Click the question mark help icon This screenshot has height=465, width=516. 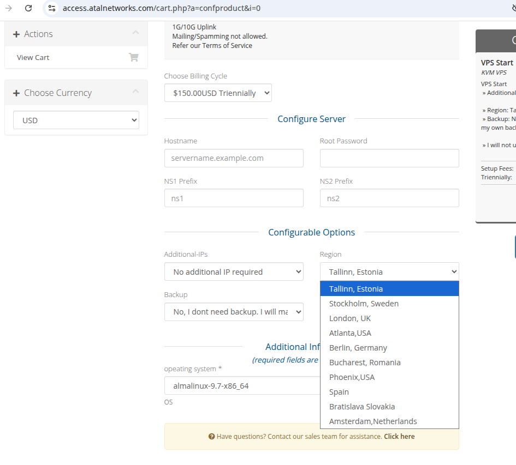[211, 437]
